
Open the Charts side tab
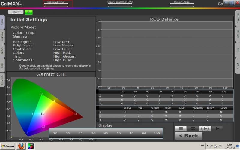click(x=2, y=51)
